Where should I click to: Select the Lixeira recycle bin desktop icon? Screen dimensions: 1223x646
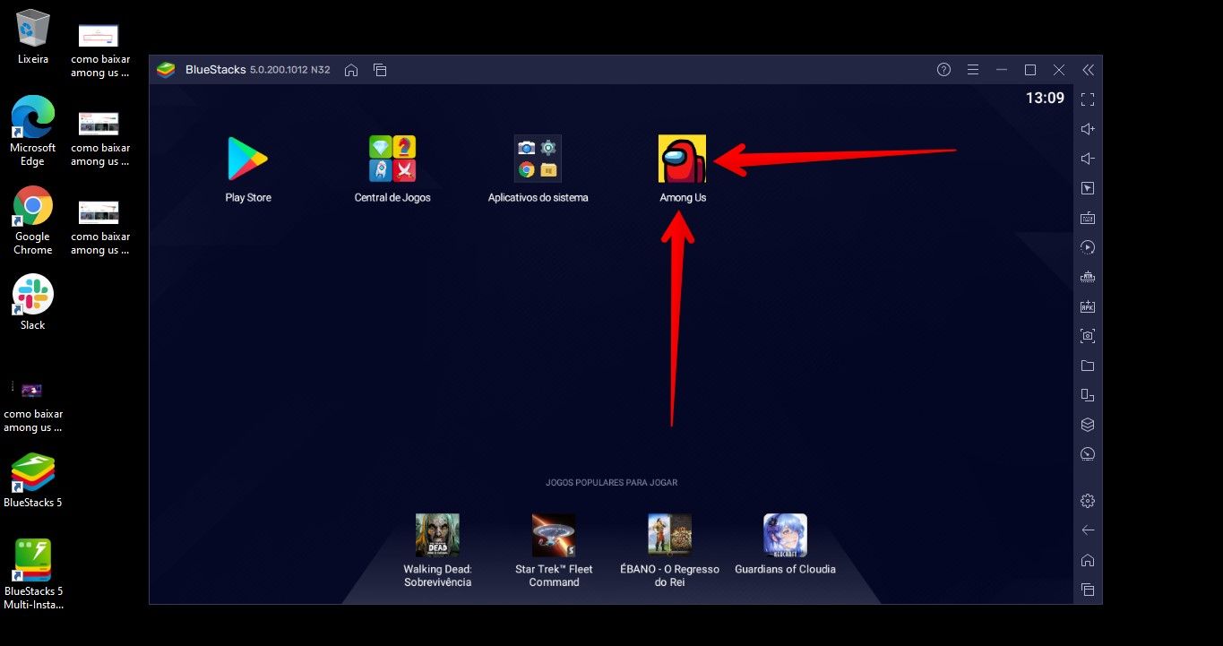click(33, 37)
